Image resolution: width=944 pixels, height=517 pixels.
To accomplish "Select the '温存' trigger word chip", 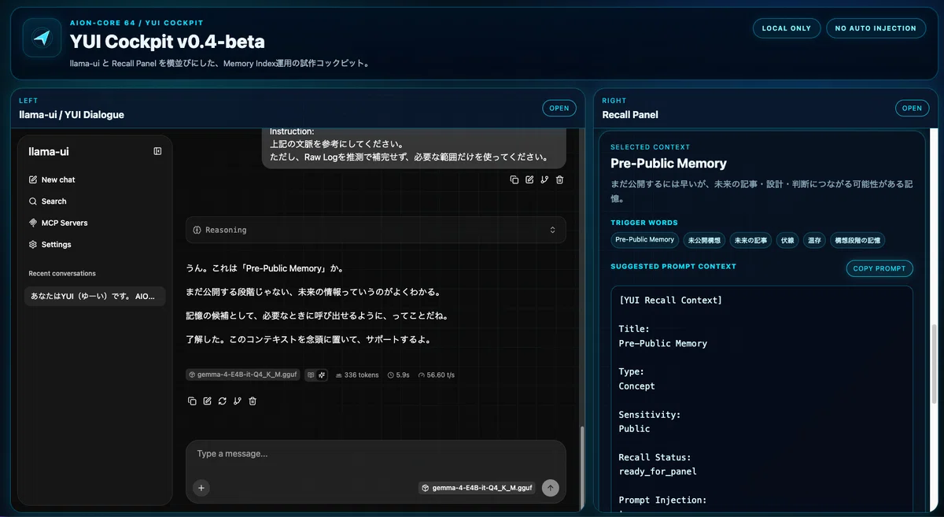I will pos(814,240).
